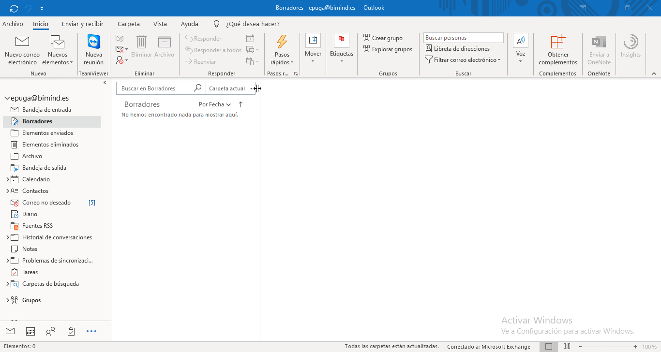Open the Nuevos elementos dropdown
This screenshot has height=352, width=661.
[x=58, y=50]
